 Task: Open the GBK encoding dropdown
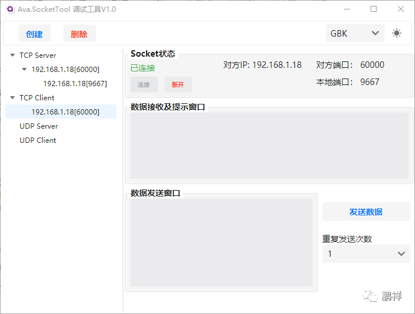[x=355, y=33]
